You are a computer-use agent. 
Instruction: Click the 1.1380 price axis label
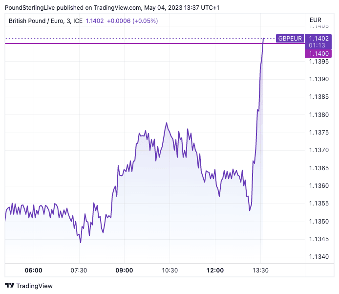(319, 114)
